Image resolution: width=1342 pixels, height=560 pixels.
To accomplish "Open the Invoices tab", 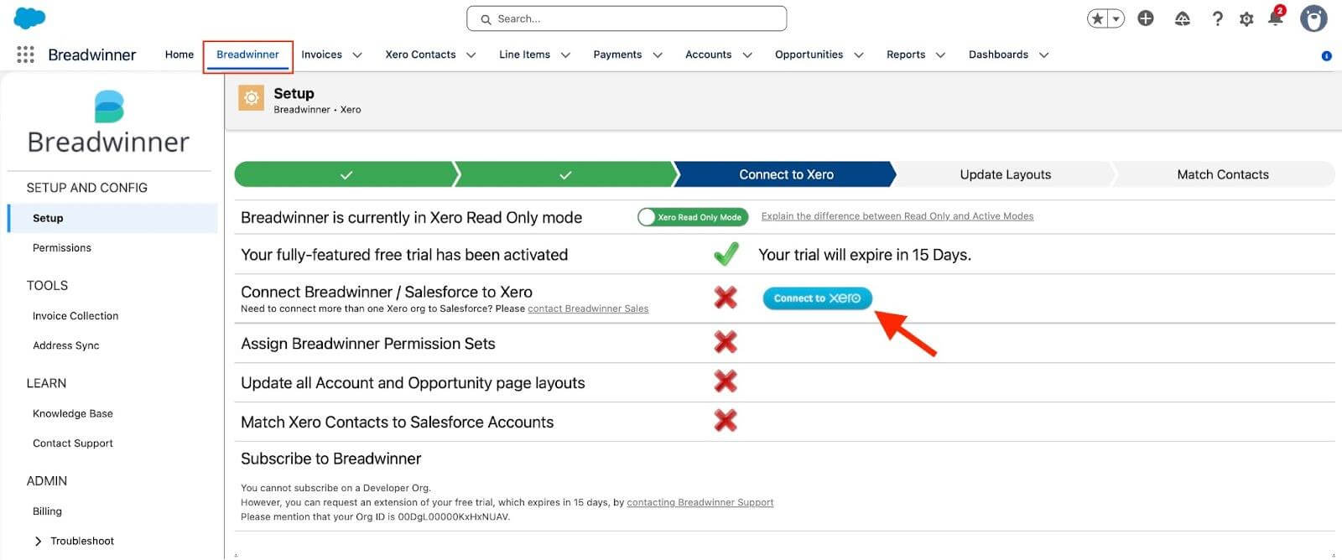I will coord(322,54).
